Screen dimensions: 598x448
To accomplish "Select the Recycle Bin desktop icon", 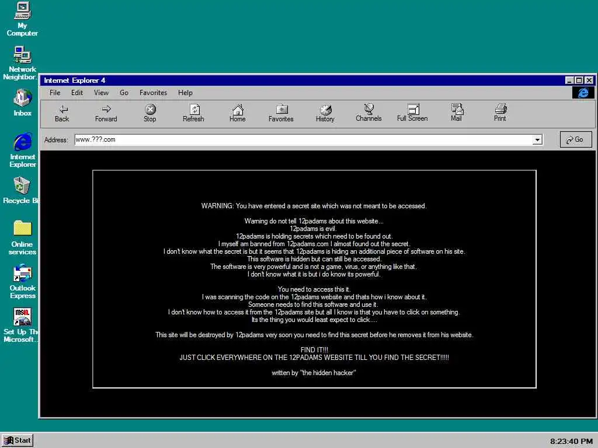I will pyautogui.click(x=20, y=191).
